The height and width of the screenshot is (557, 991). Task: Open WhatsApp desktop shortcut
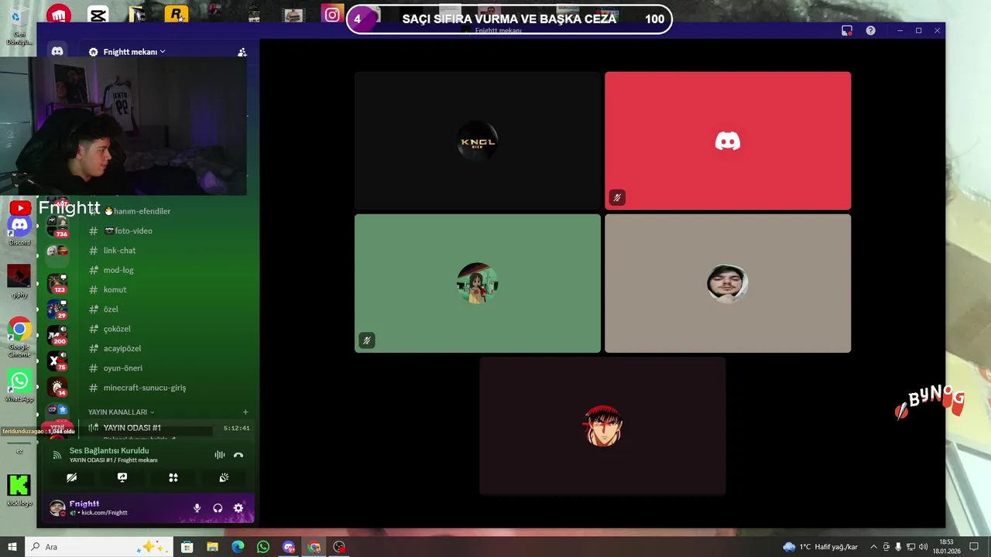(19, 385)
